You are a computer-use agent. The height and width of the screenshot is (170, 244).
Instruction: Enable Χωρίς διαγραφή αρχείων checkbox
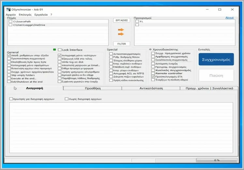point(67,99)
